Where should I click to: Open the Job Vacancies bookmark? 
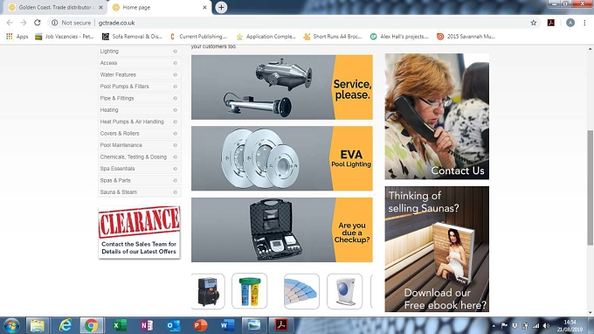[x=65, y=37]
